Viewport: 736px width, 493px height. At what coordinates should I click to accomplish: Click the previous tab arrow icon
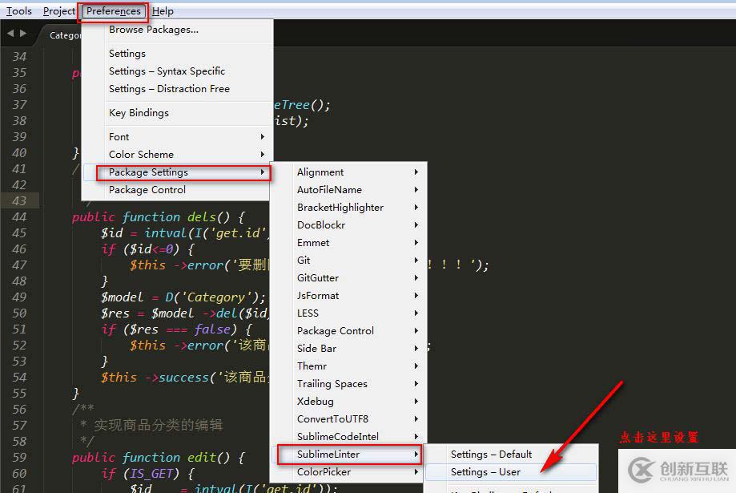(10, 34)
